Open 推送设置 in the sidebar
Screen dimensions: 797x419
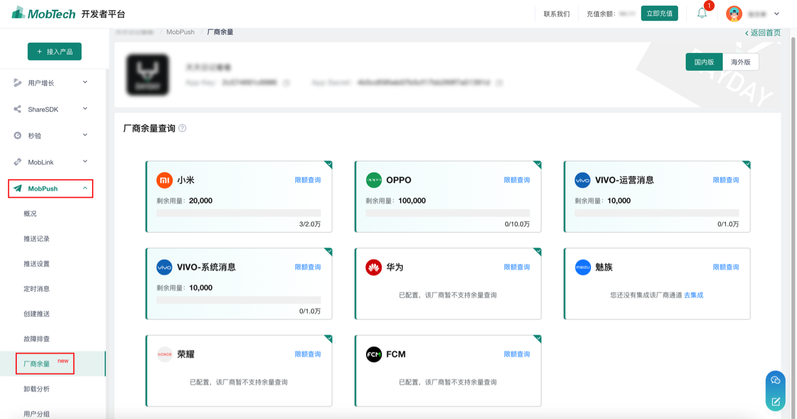(37, 263)
